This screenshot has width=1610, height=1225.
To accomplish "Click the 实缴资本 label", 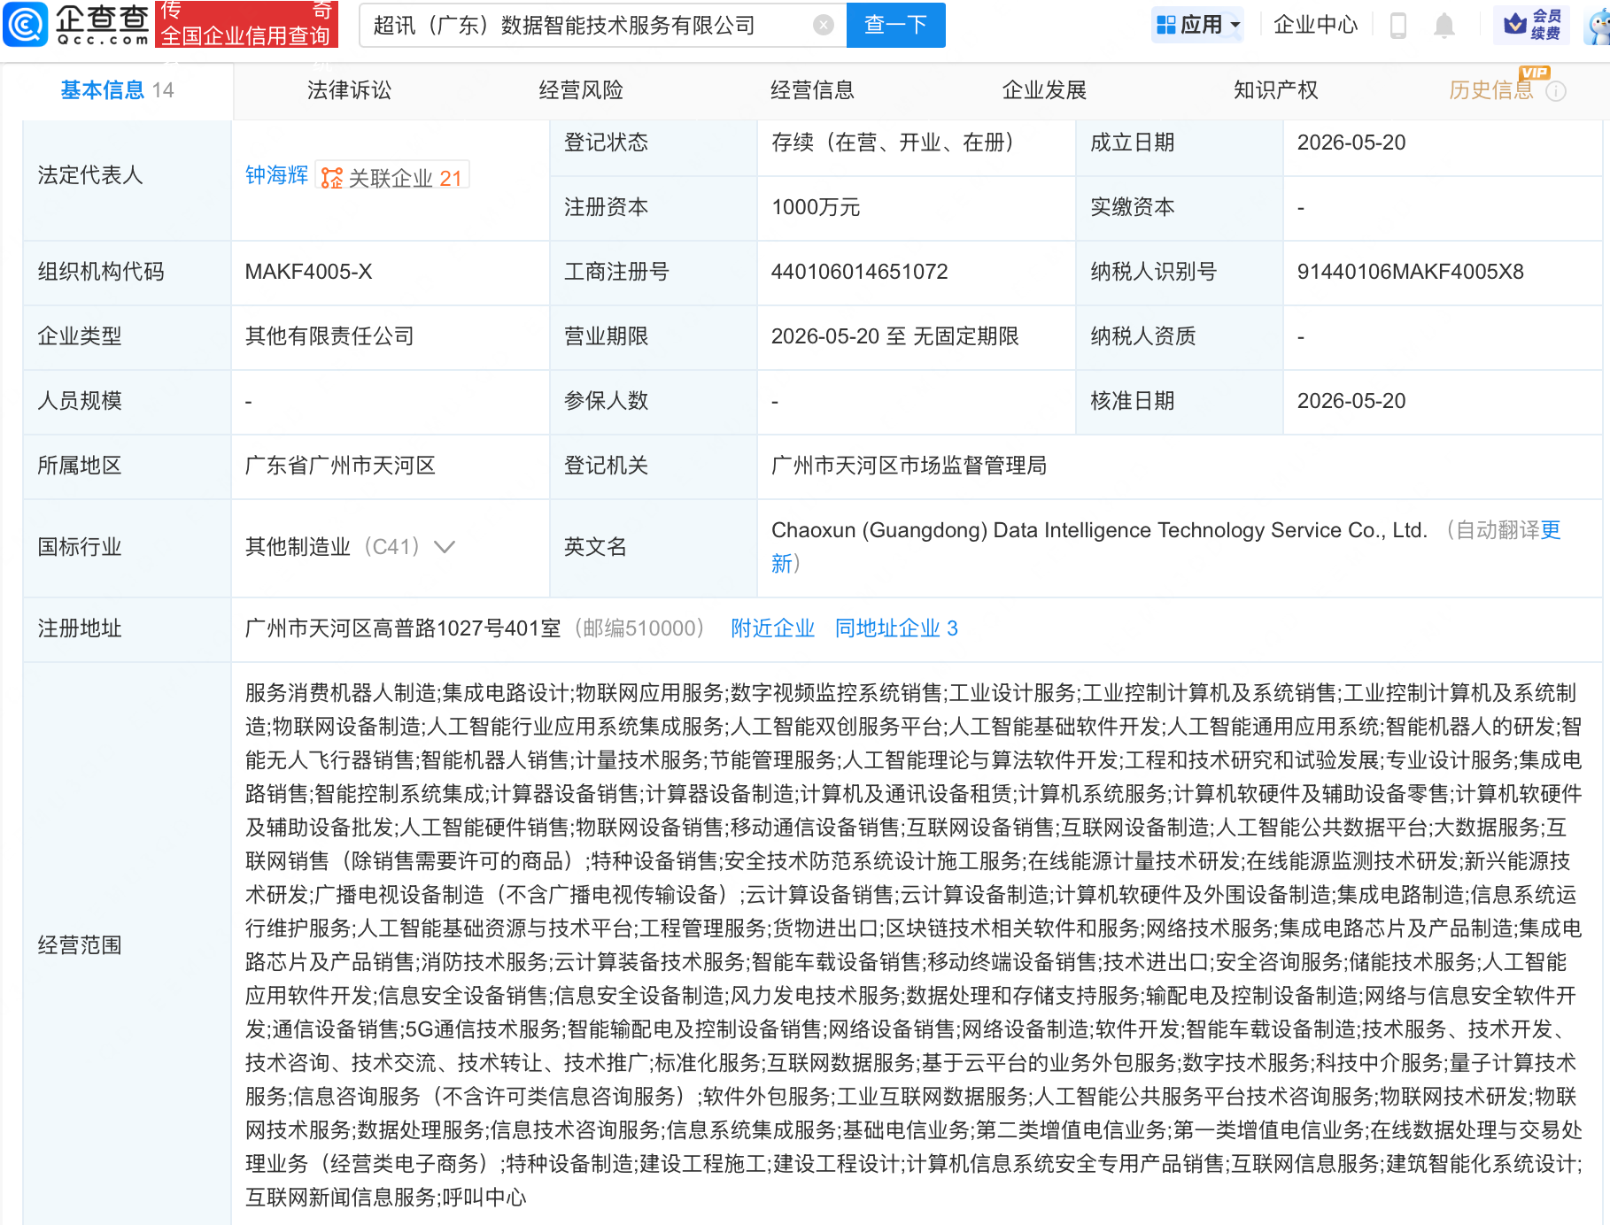I will pyautogui.click(x=1133, y=207).
